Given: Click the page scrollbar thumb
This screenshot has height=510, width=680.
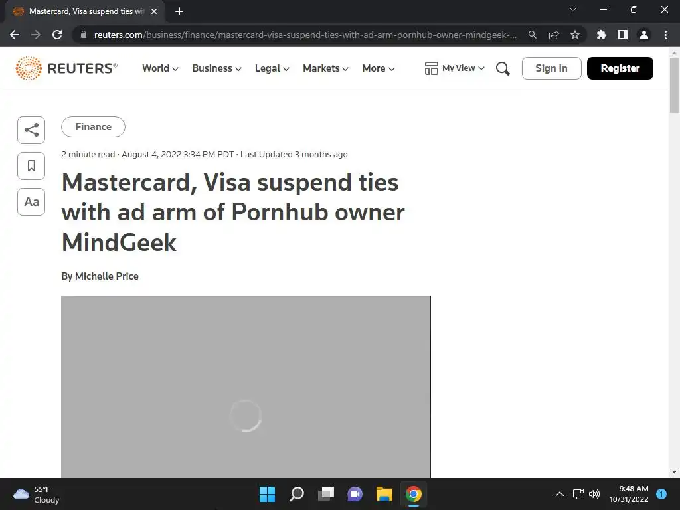Looking at the screenshot, I should point(674,86).
